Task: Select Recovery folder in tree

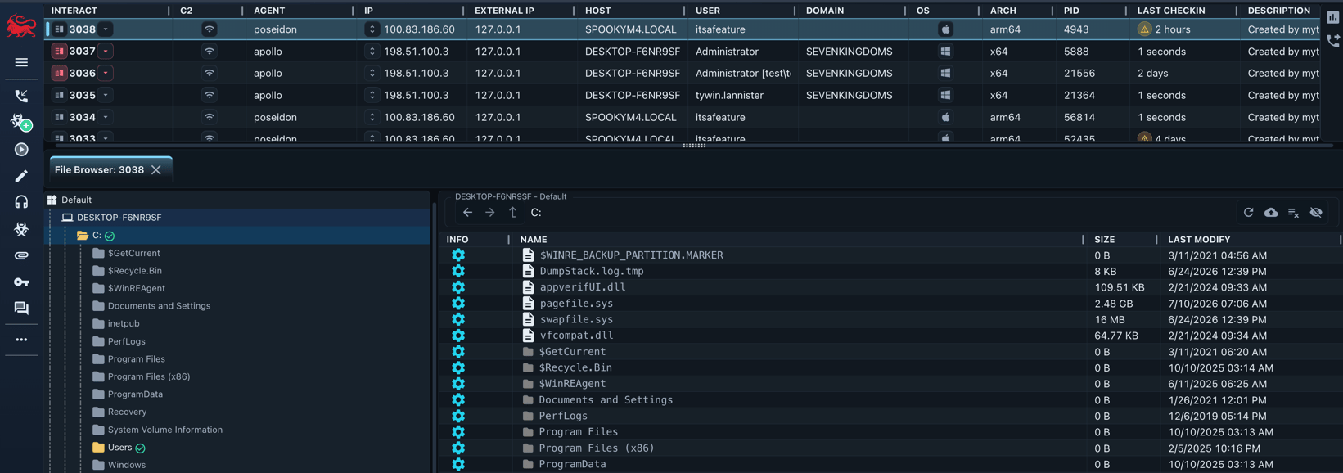Action: pyautogui.click(x=127, y=412)
